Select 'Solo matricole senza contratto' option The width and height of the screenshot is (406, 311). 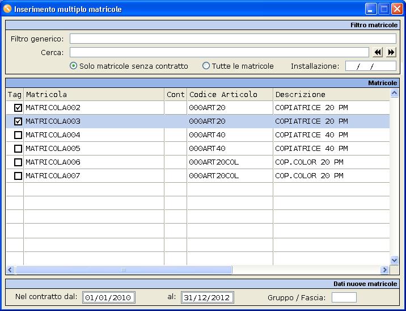coord(74,66)
